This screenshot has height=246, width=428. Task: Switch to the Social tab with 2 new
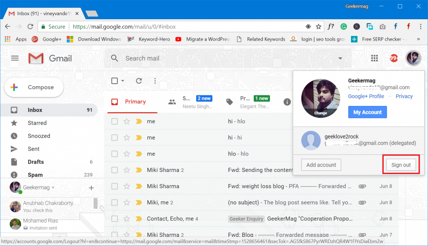(191, 102)
